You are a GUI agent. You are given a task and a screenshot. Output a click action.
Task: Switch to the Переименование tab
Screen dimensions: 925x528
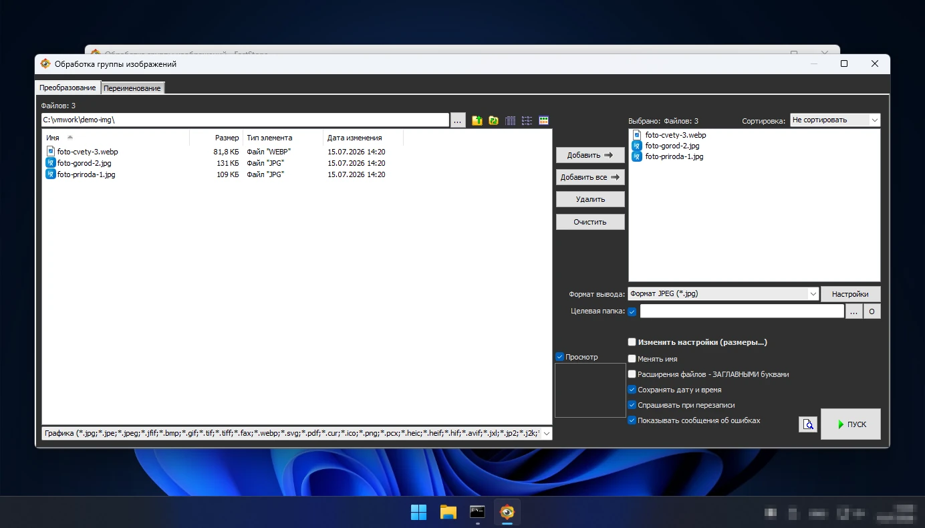coord(132,88)
